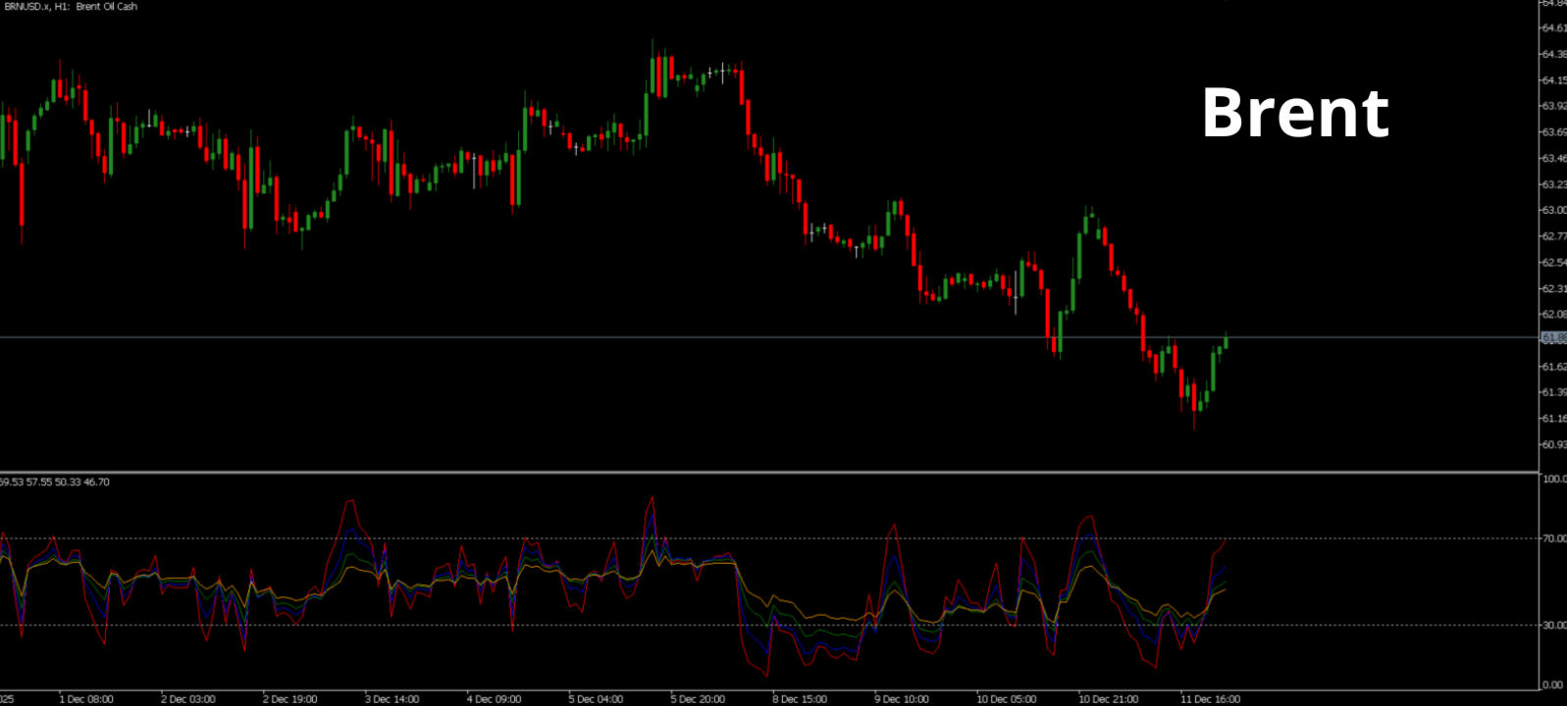Click the 62.31 price axis label
Image resolution: width=1567 pixels, height=706 pixels.
point(1554,288)
